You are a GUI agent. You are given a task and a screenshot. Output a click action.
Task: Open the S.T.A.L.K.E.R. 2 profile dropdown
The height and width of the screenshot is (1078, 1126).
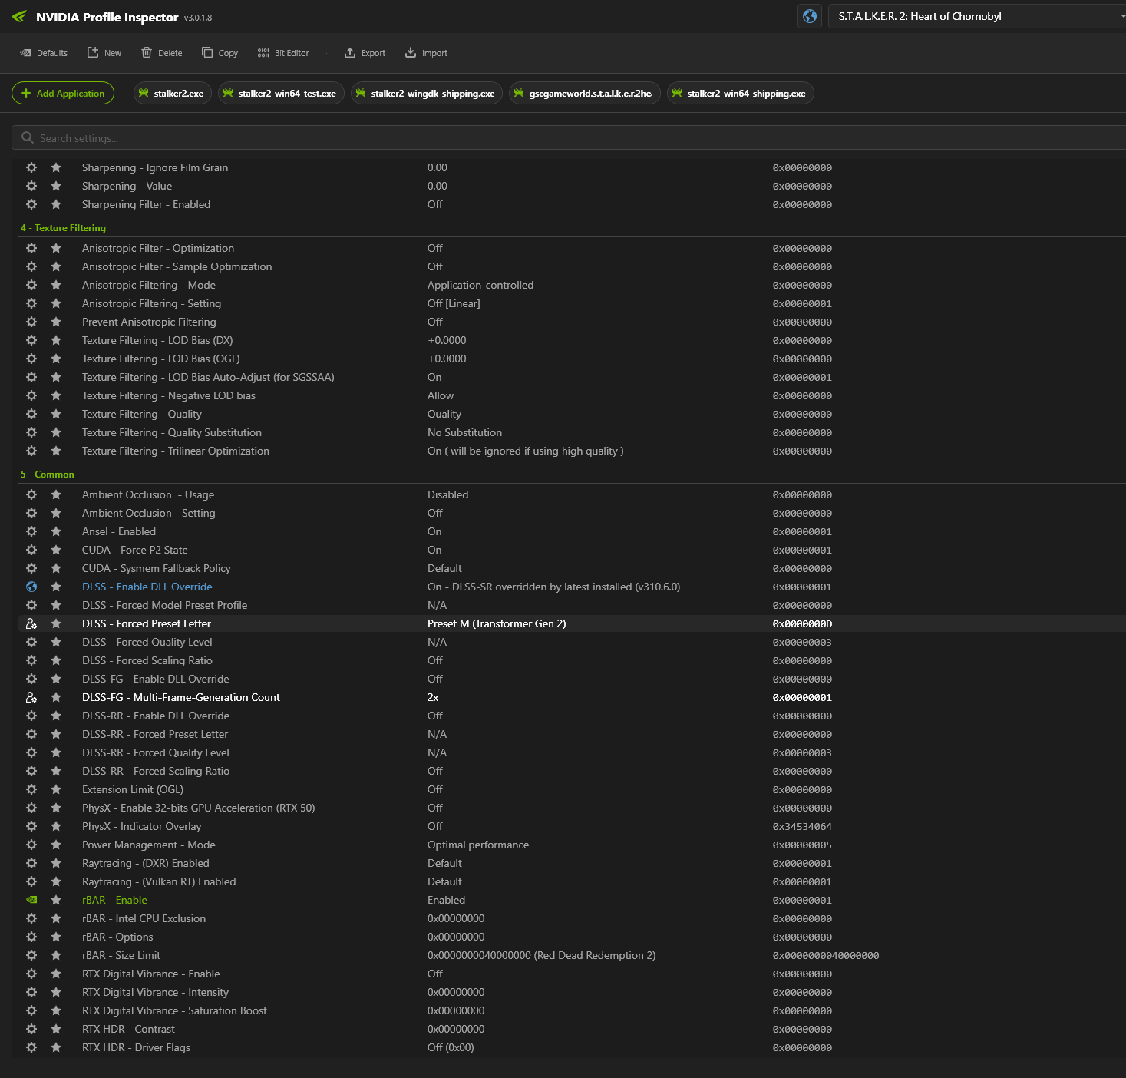(x=977, y=16)
